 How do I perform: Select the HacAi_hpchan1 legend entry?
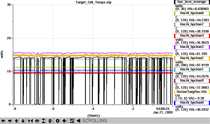[x=192, y=69]
